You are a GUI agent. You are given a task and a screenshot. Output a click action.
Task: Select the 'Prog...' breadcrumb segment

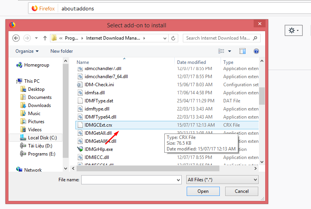click(72, 38)
